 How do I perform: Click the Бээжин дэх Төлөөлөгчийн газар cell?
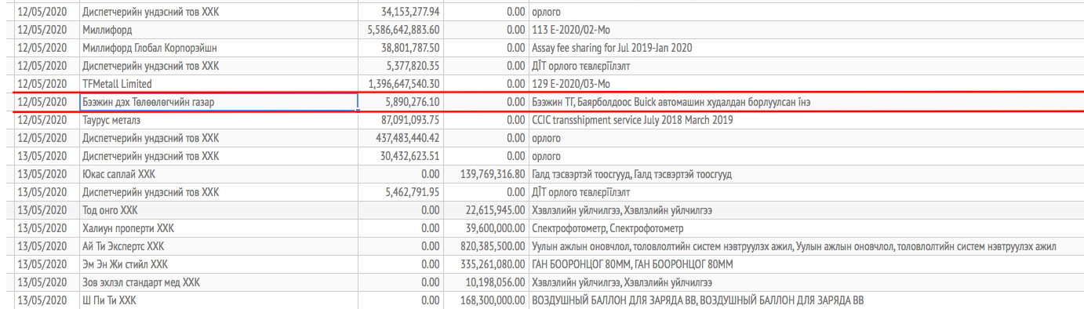coord(218,101)
